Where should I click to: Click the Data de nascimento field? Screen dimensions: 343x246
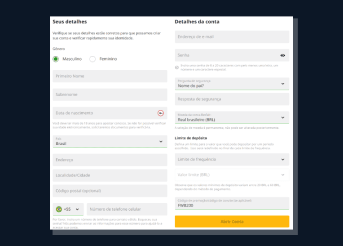point(110,113)
